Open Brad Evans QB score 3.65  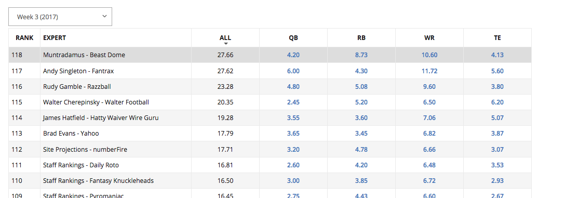click(x=293, y=134)
